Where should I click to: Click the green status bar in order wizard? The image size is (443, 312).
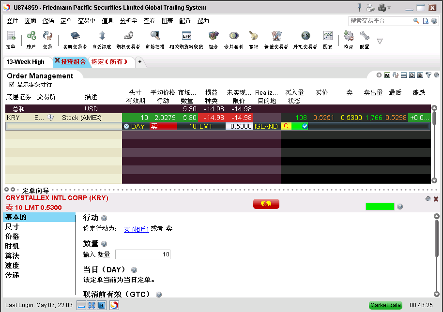pyautogui.click(x=380, y=207)
